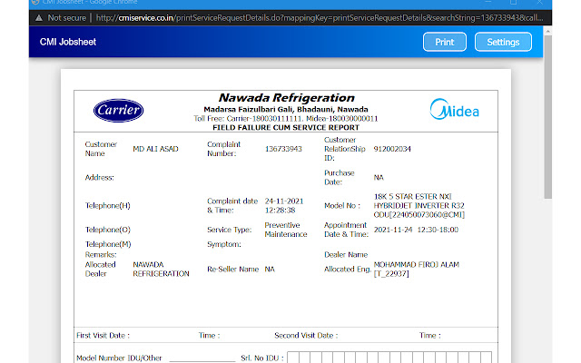Click the URL in the address bar

coord(319,18)
